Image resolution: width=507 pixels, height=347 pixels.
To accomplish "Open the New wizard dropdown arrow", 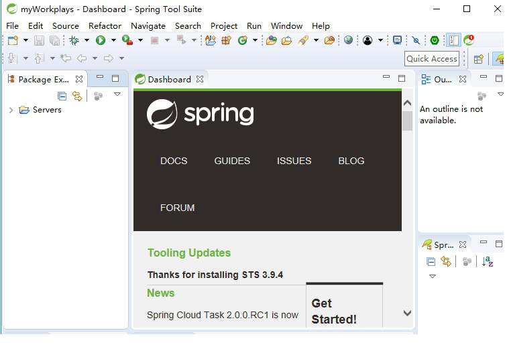I will 26,40.
